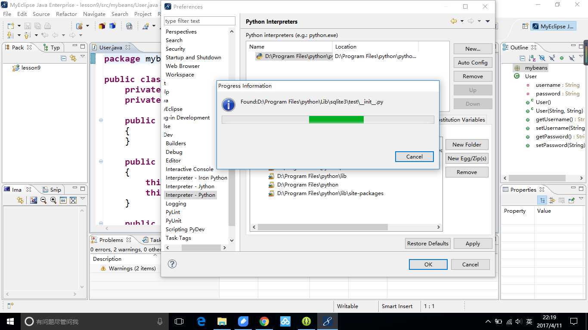Click the Auto Config button
588x330 pixels.
(x=473, y=63)
